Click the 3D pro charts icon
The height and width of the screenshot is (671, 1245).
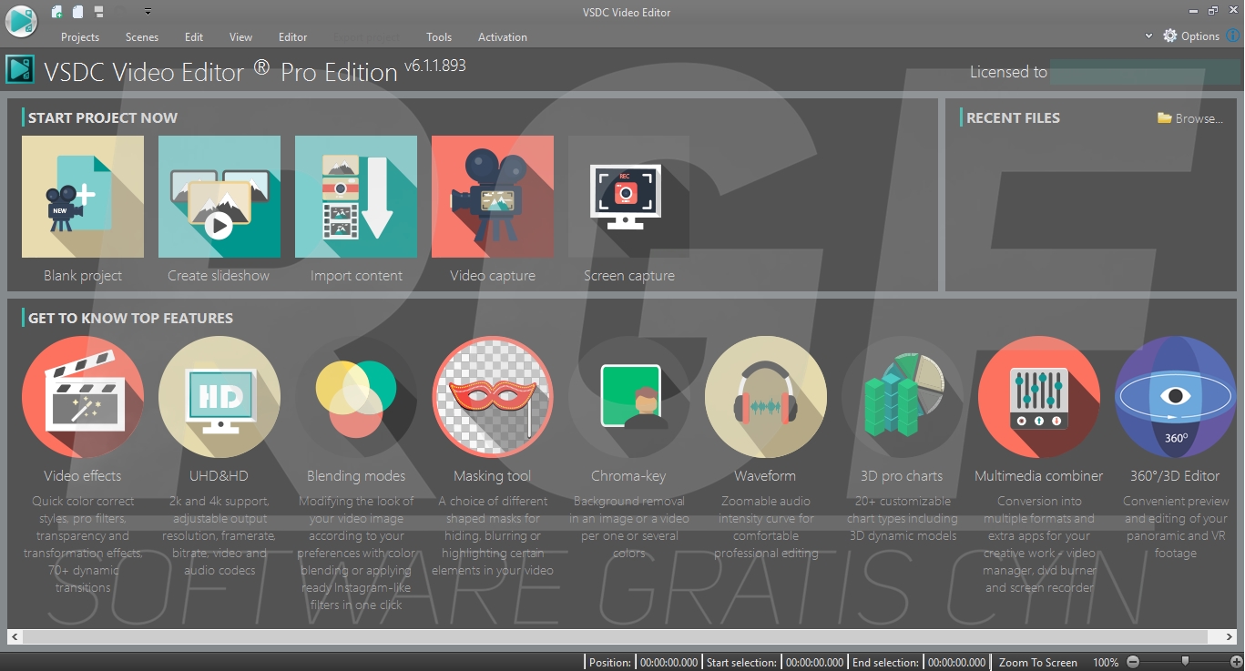click(x=903, y=397)
